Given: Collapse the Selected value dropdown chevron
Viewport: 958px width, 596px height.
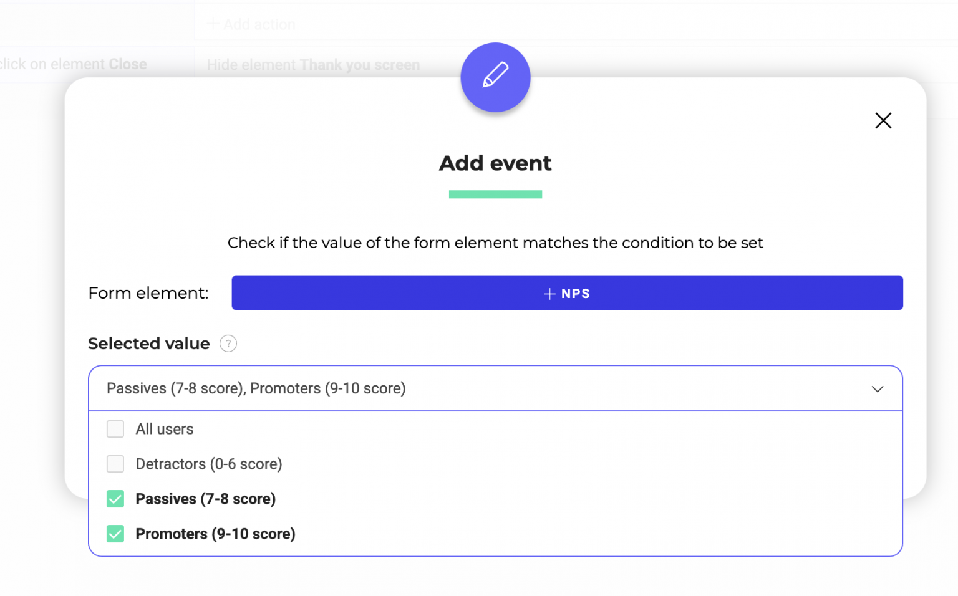Looking at the screenshot, I should (x=877, y=389).
